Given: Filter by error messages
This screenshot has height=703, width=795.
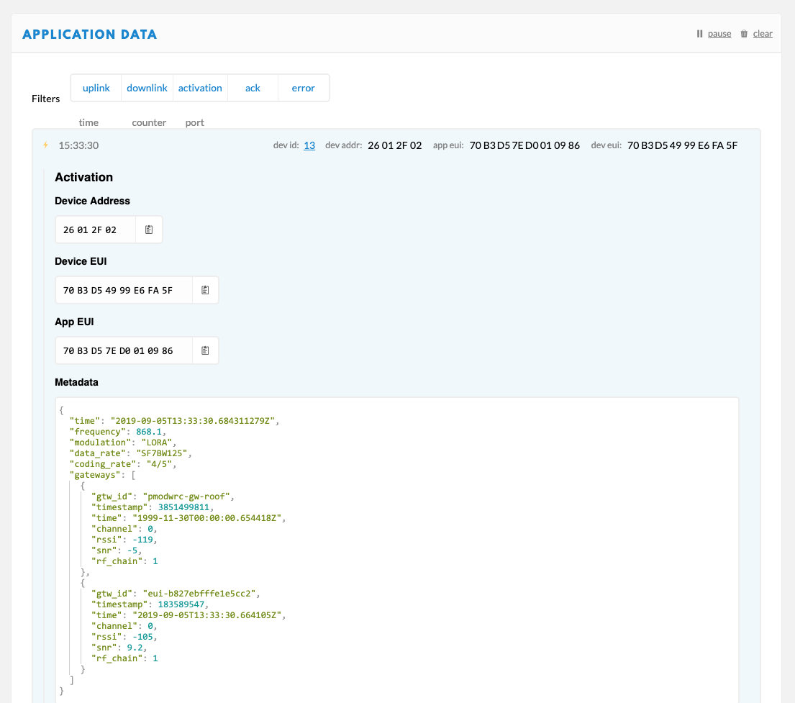Looking at the screenshot, I should tap(303, 88).
